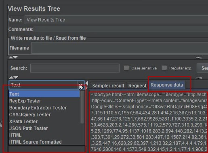Choose RegExp Tester from dropdown list

[x=44, y=101]
